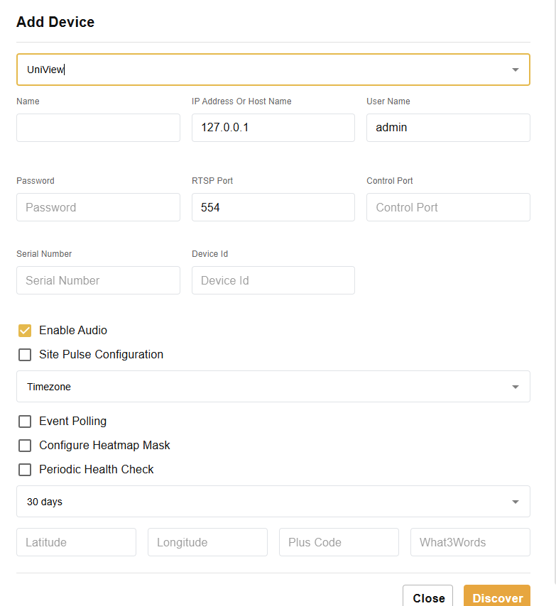Open the UniView device type dropdown

coord(273,70)
